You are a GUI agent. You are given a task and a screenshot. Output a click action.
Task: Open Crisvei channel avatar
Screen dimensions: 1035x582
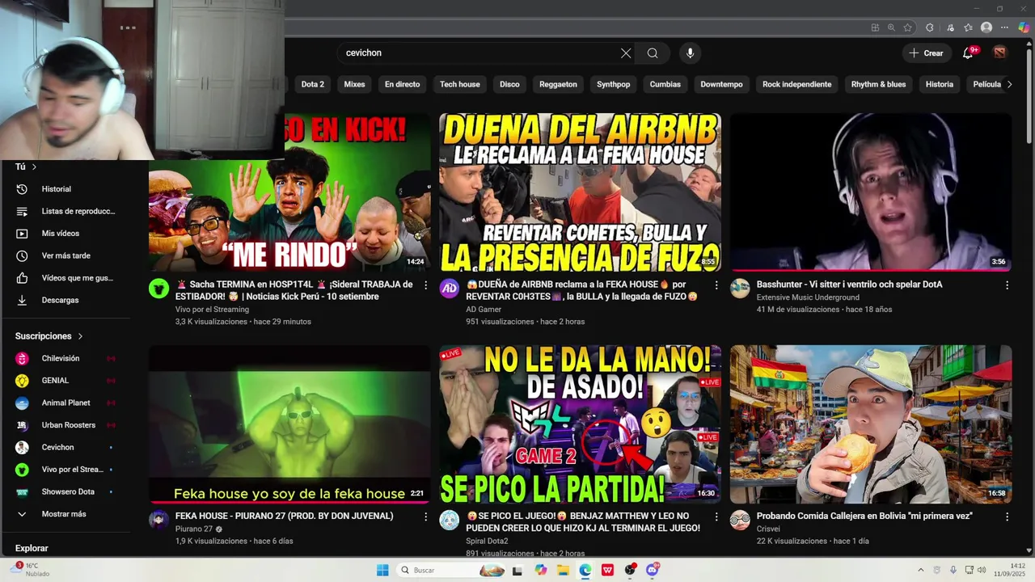click(x=740, y=520)
